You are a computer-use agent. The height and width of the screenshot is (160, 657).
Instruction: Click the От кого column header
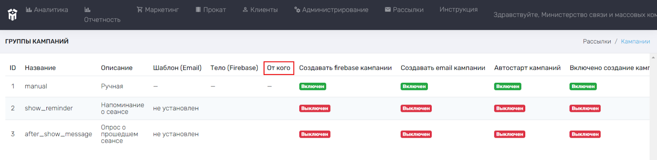279,68
